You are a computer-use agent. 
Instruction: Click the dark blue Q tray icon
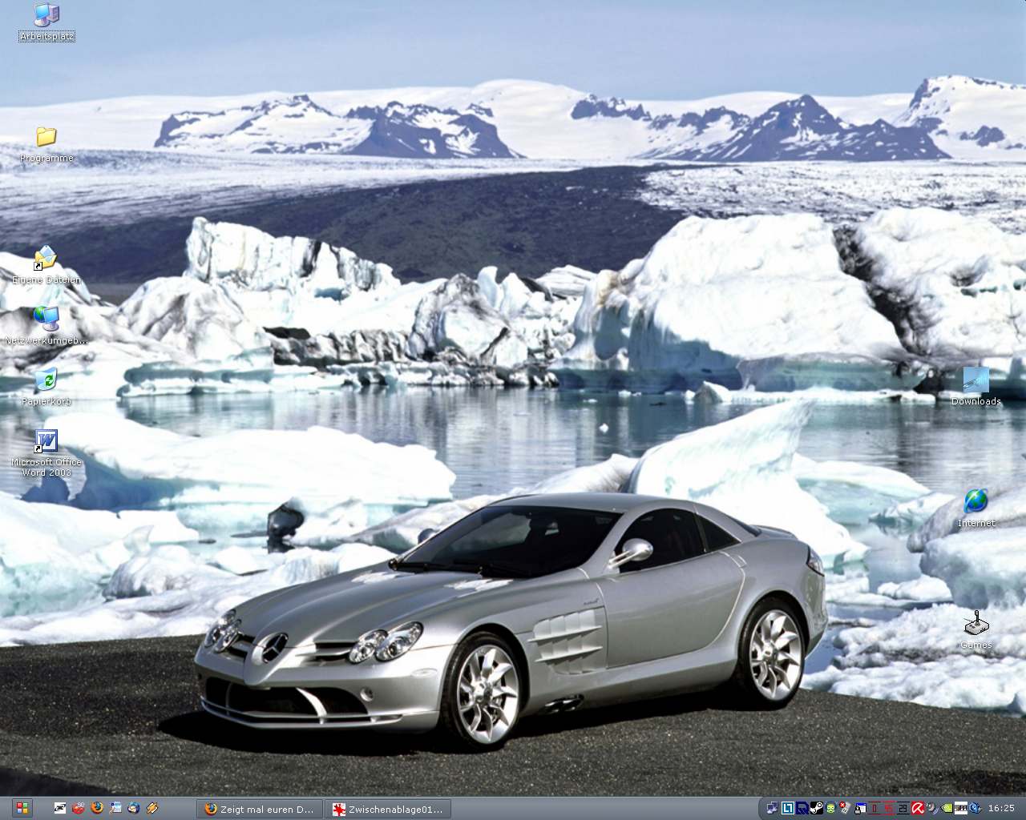coord(802,808)
